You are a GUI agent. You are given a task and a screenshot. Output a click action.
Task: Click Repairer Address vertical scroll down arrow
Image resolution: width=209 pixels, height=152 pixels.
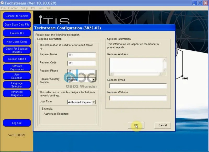[x=165, y=70]
